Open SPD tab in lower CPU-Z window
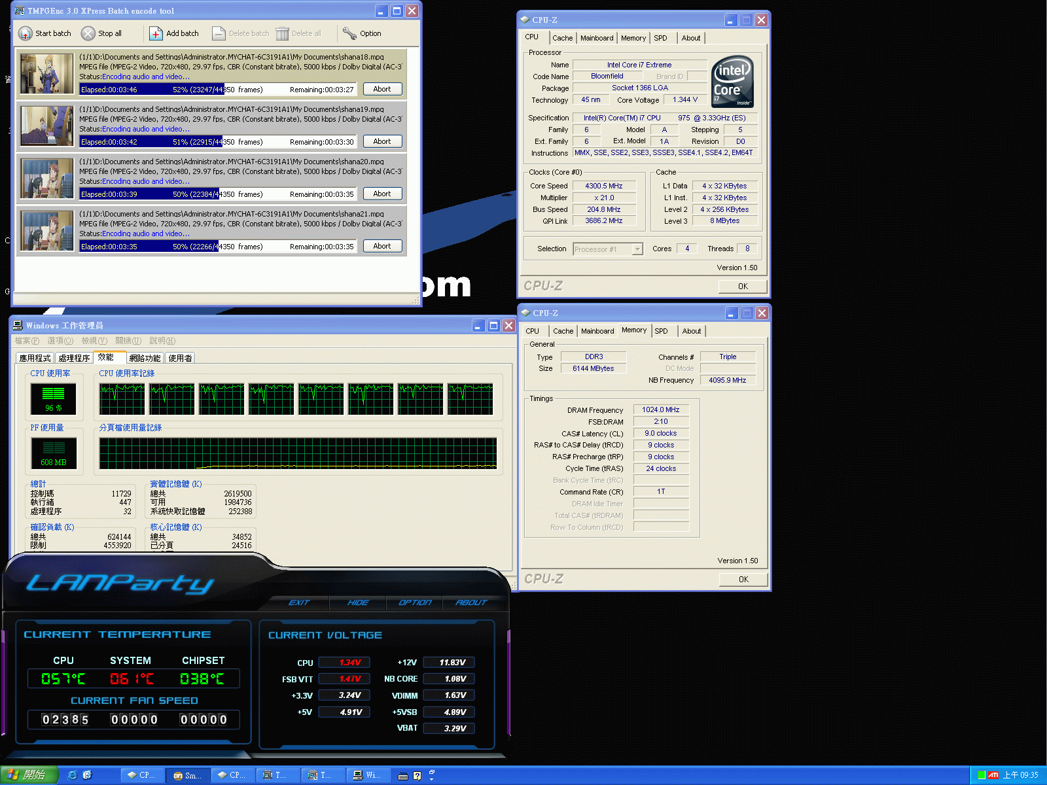The image size is (1047, 785). tap(662, 331)
